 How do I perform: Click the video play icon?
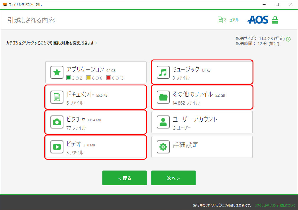tap(57, 147)
